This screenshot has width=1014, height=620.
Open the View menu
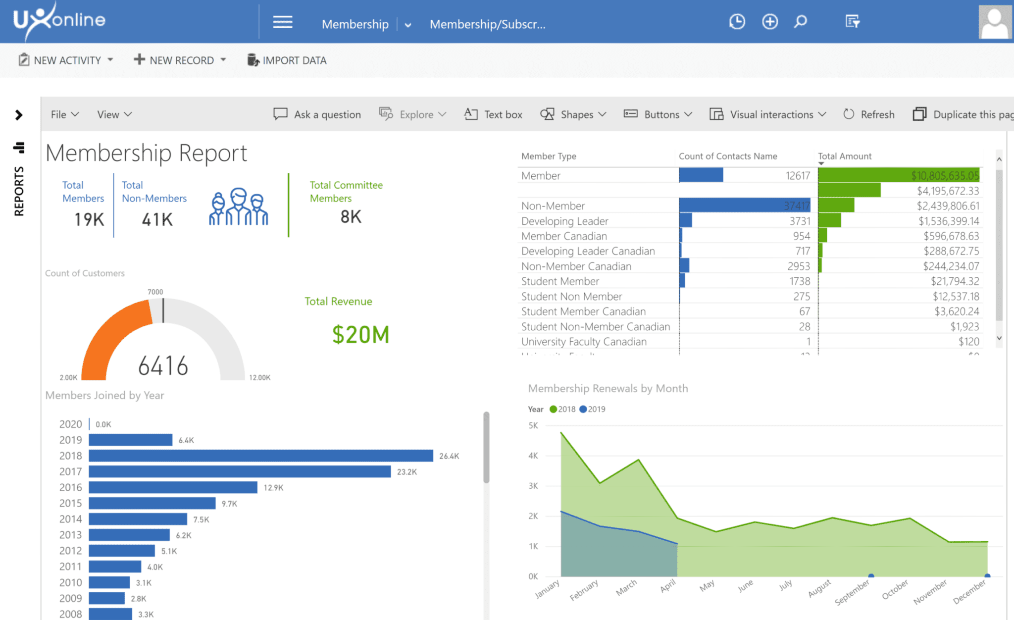[x=114, y=114]
